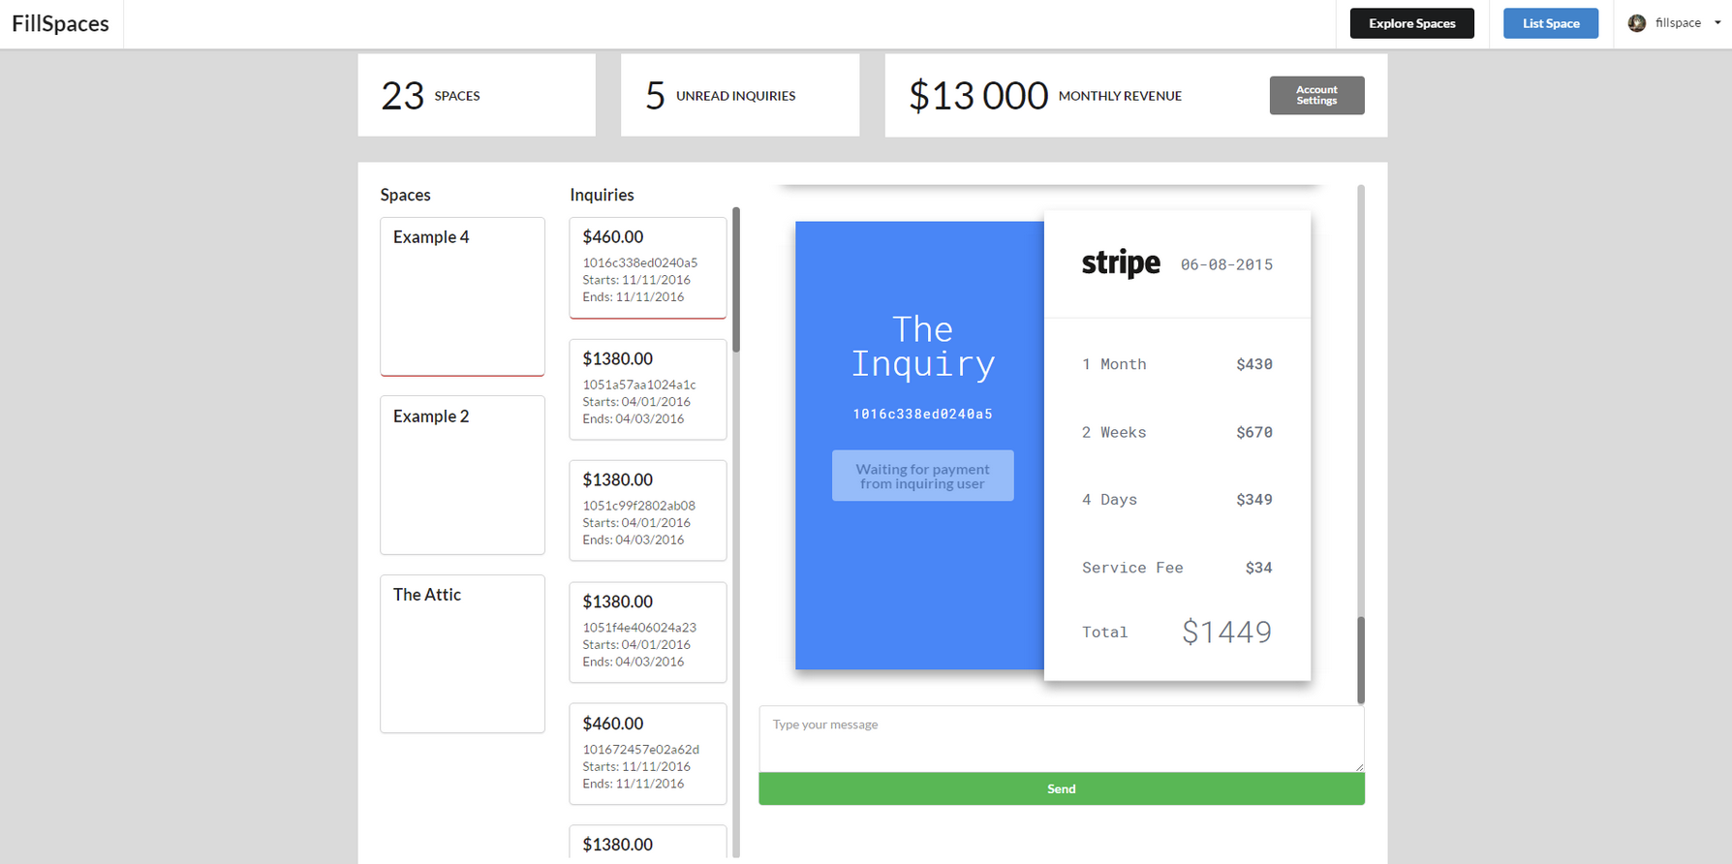Open the $1380.00 inquiry 1051c99f2802ab08

(x=647, y=509)
